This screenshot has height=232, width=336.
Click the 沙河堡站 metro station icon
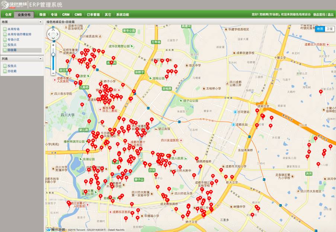point(235,112)
